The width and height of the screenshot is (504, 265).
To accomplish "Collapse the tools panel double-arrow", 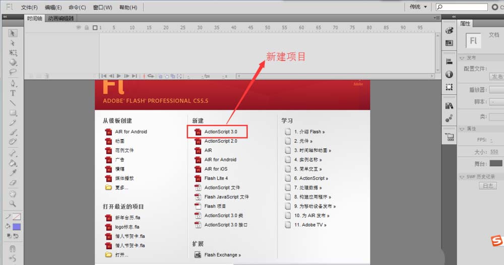I will pyautogui.click(x=5, y=17).
